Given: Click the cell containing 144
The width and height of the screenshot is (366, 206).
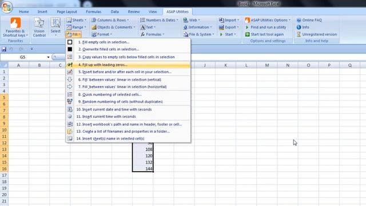Looking at the screenshot, I should click(143, 169).
